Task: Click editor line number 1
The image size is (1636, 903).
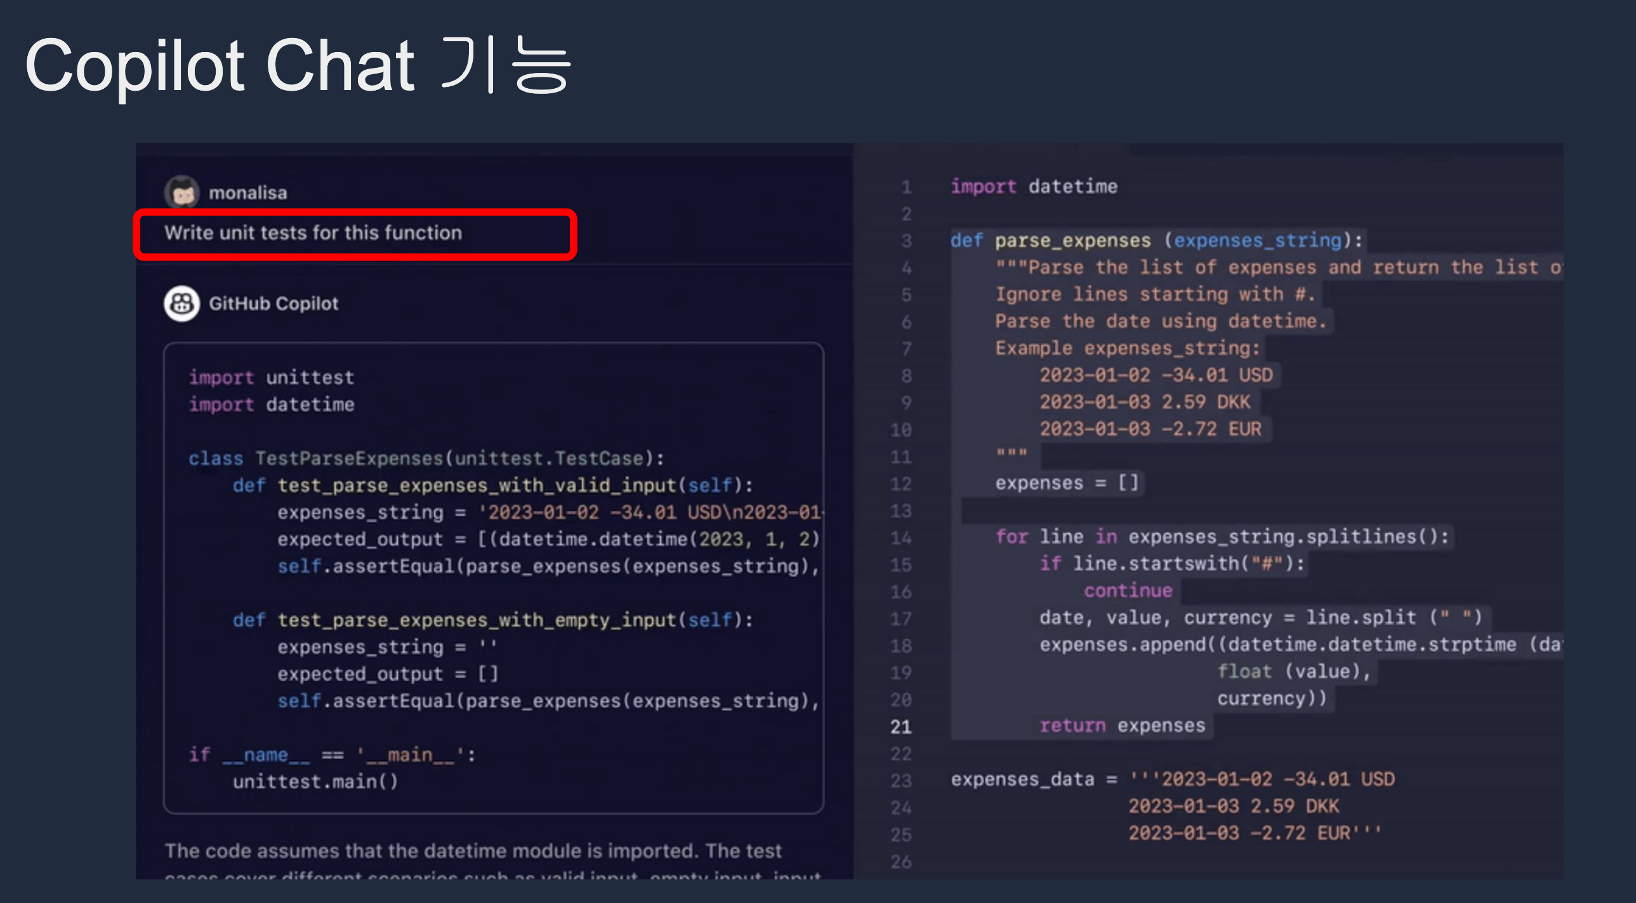Action: (906, 187)
